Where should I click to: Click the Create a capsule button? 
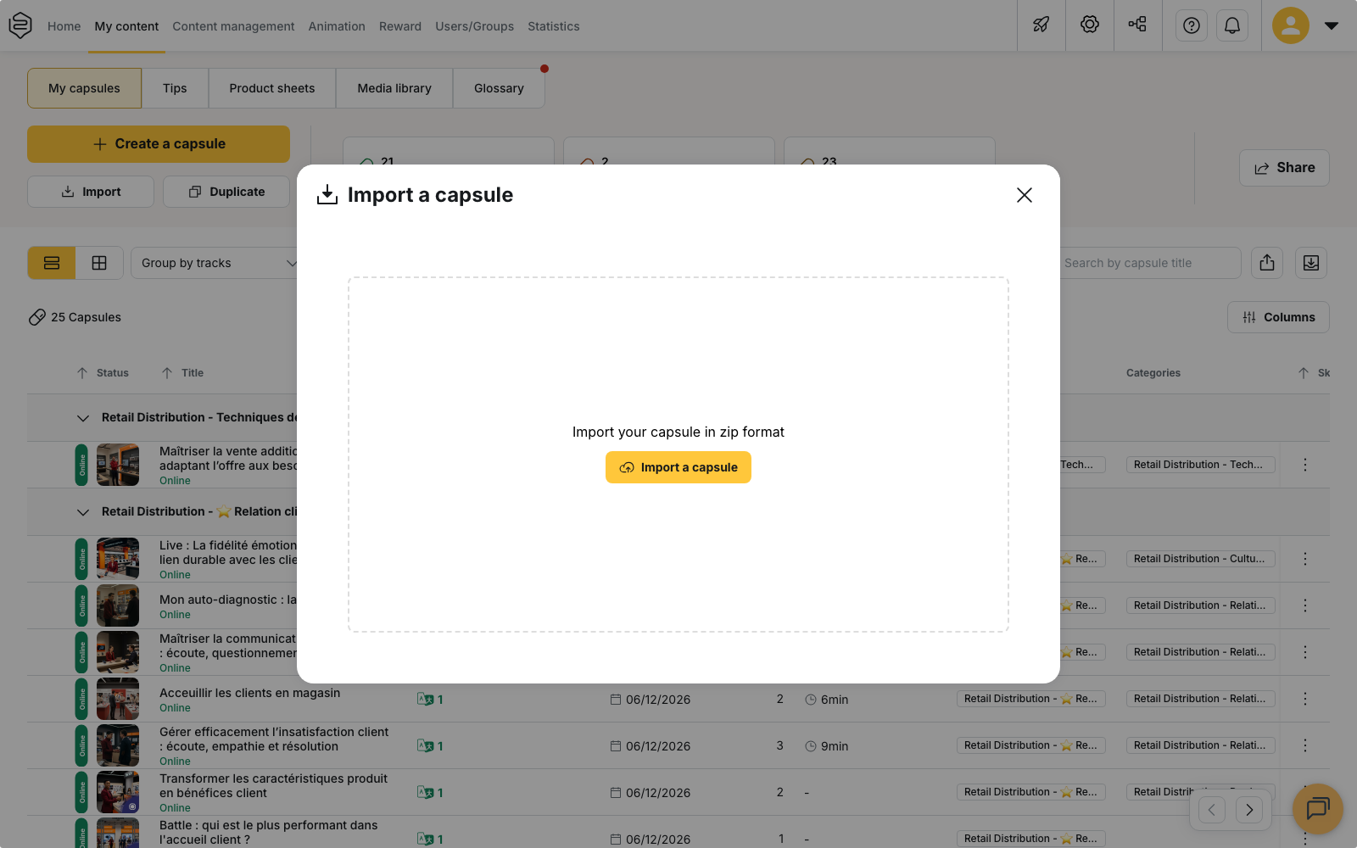(x=159, y=144)
